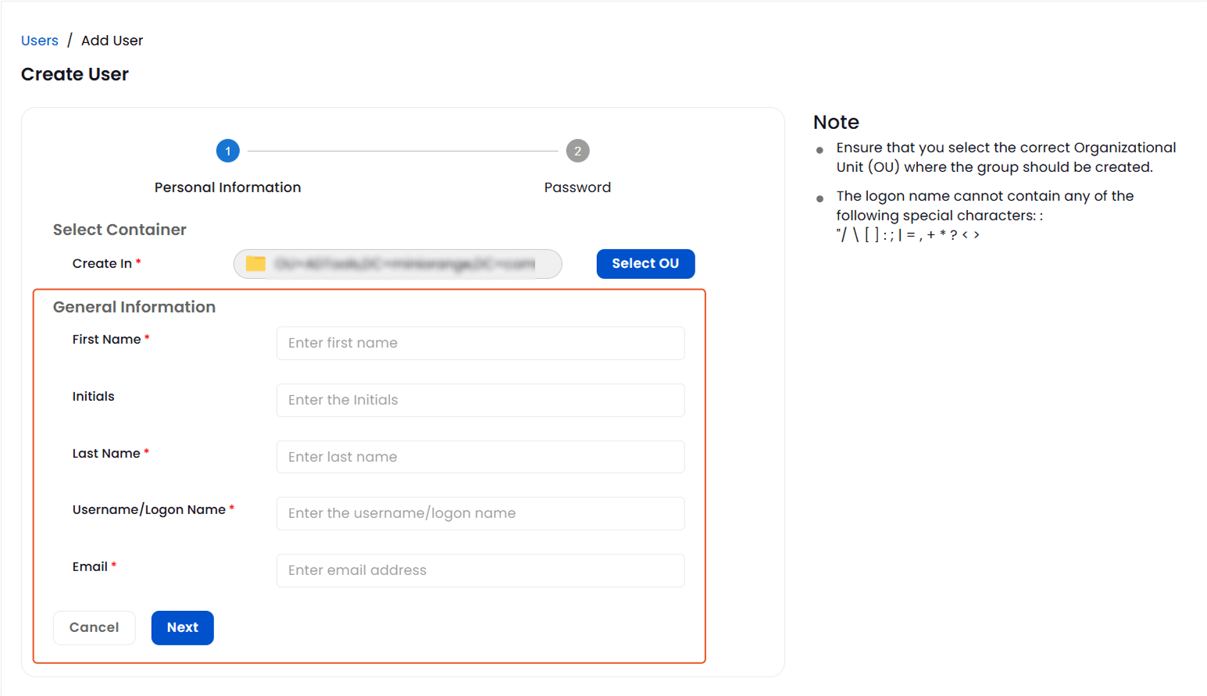1207x696 pixels.
Task: Focus the Enter first name field
Action: pyautogui.click(x=480, y=343)
